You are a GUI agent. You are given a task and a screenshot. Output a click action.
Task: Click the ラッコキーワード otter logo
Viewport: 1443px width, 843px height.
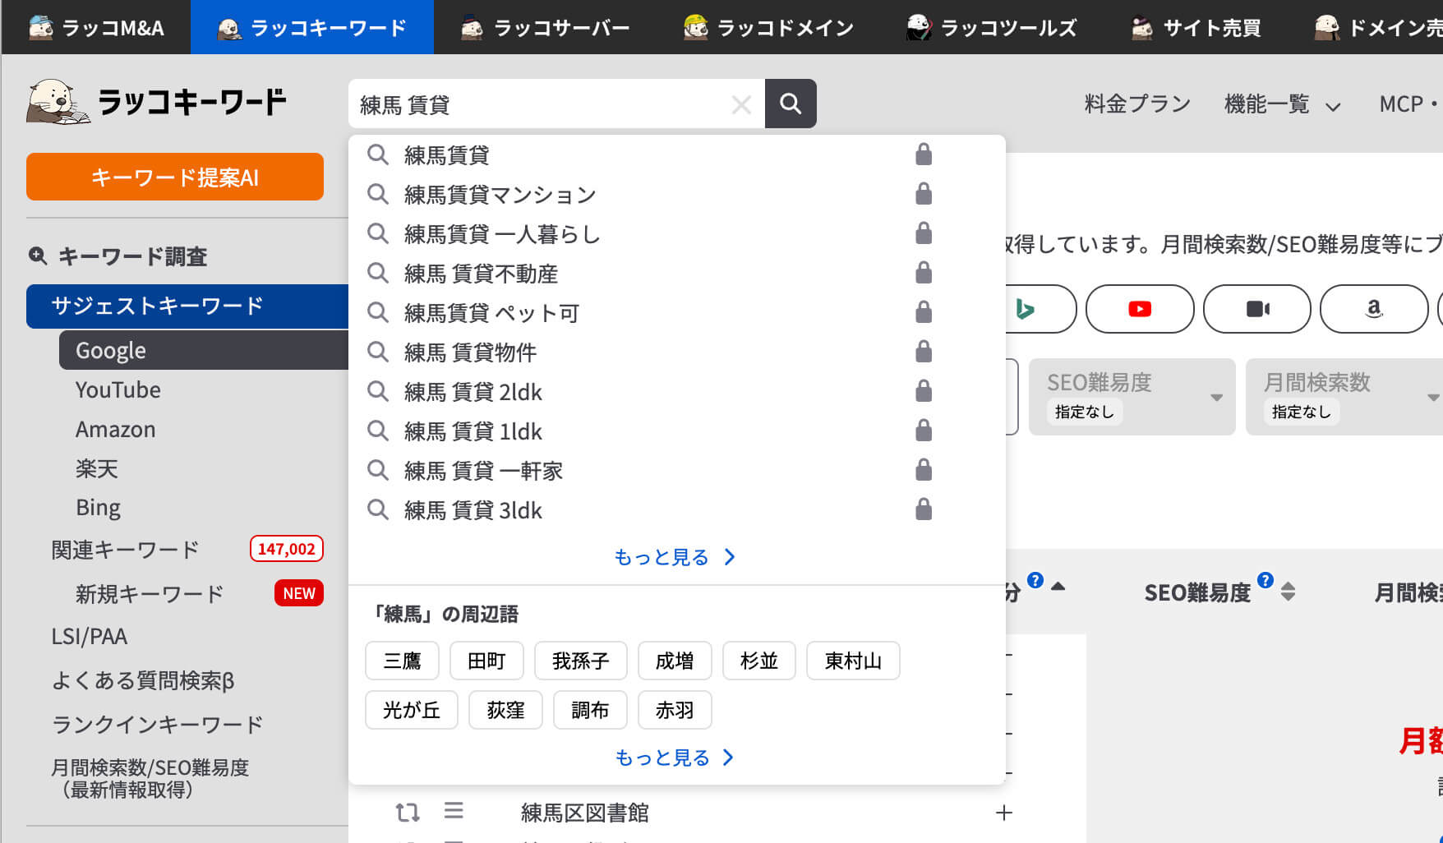[x=156, y=102]
